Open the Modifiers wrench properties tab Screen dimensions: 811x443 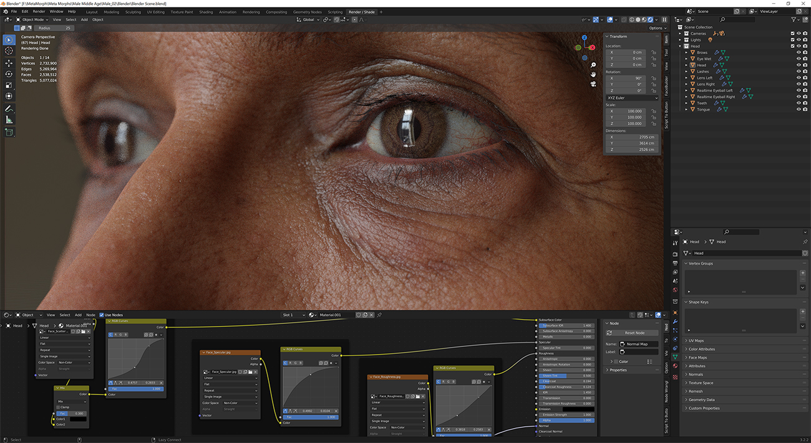pyautogui.click(x=675, y=322)
